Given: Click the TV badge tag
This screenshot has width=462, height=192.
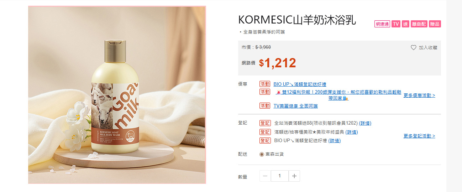Looking at the screenshot, I should pos(396,24).
